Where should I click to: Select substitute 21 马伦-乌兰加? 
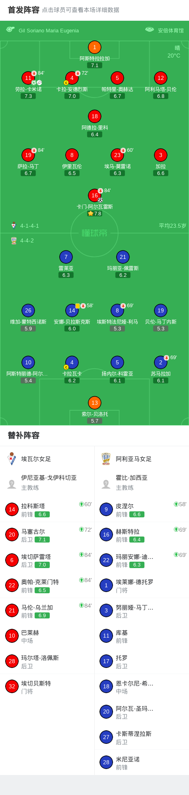click(47, 611)
